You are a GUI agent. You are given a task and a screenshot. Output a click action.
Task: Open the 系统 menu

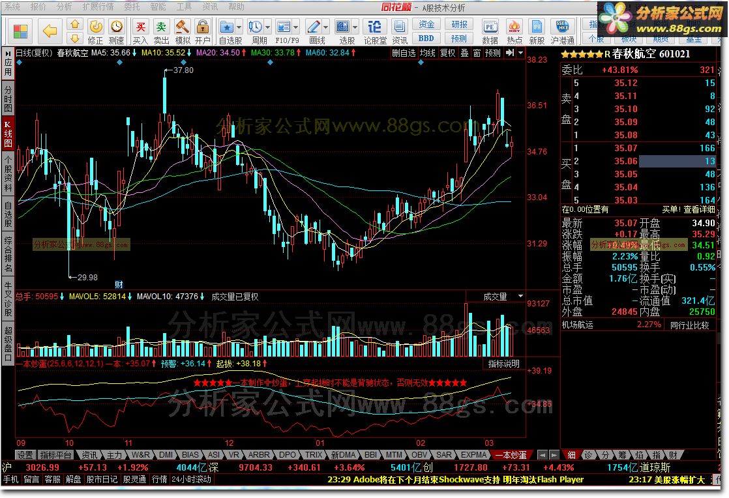point(12,7)
